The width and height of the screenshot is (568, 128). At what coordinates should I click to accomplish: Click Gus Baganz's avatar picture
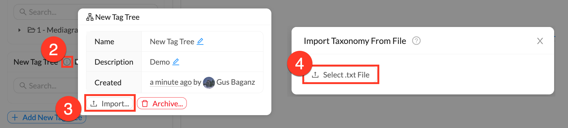(x=209, y=83)
